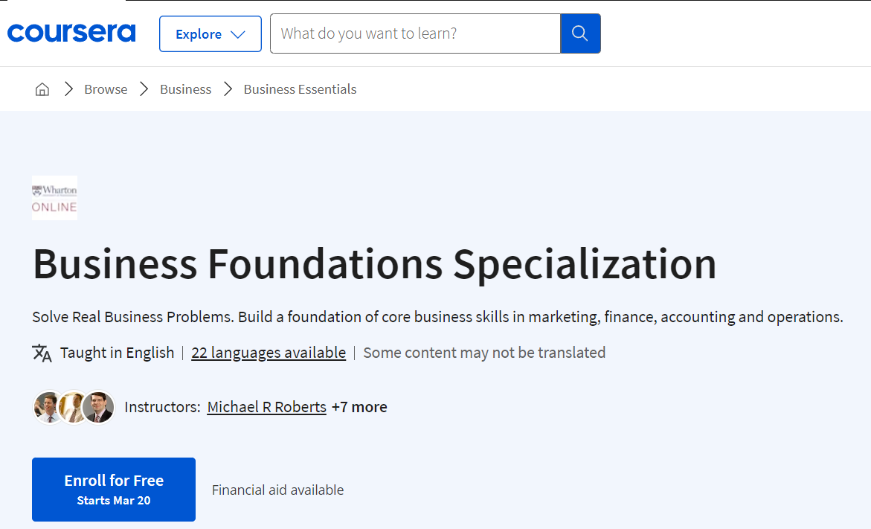Click 'Some content may not be translated' text
This screenshot has width=871, height=529.
click(x=484, y=353)
